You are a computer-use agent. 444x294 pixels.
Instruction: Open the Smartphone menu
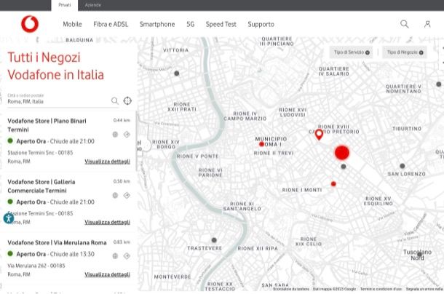coord(157,24)
